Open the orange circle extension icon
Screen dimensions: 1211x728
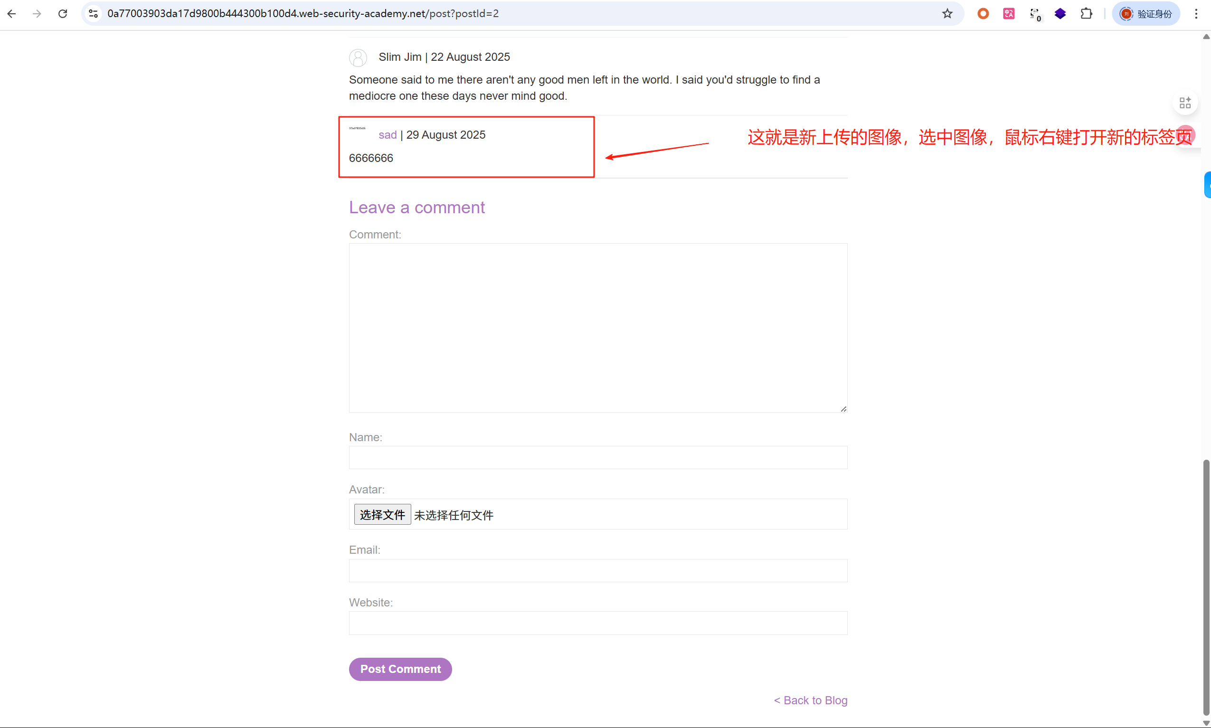click(x=983, y=14)
